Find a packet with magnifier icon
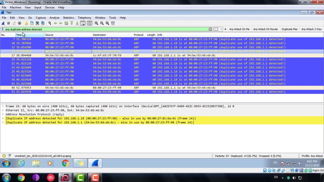This screenshot has width=324, height=182. [50, 23]
